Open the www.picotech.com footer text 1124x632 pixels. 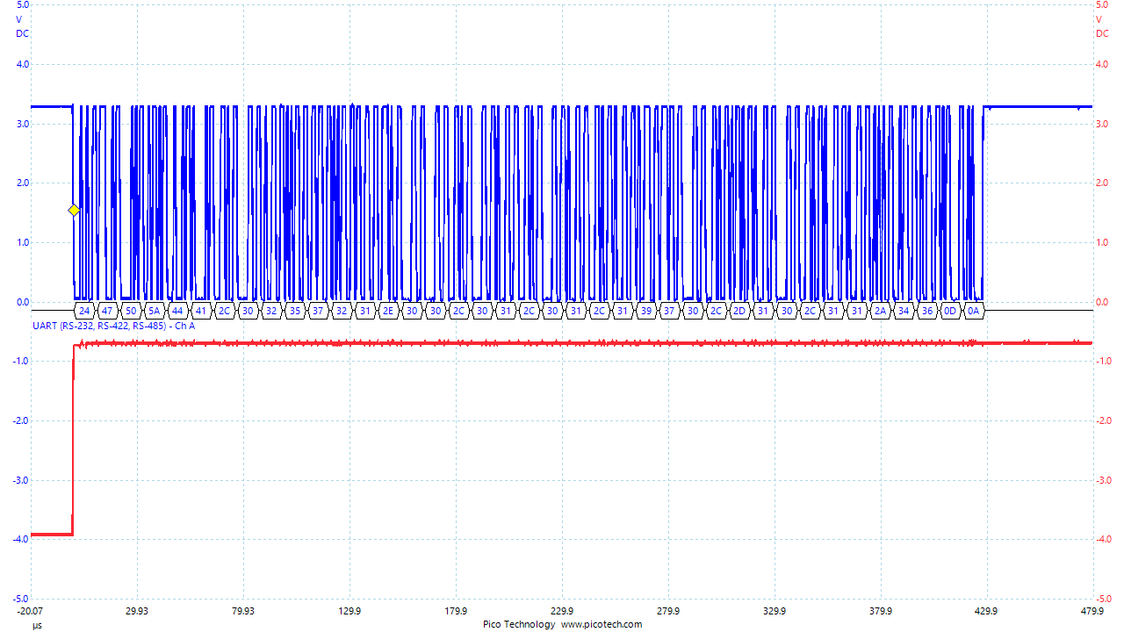click(602, 624)
